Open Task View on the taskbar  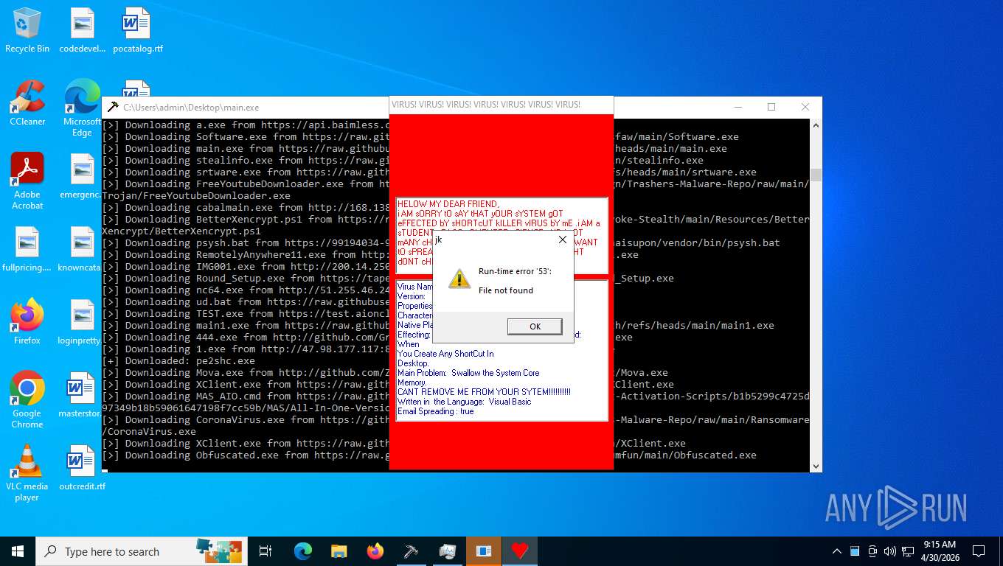click(x=265, y=551)
